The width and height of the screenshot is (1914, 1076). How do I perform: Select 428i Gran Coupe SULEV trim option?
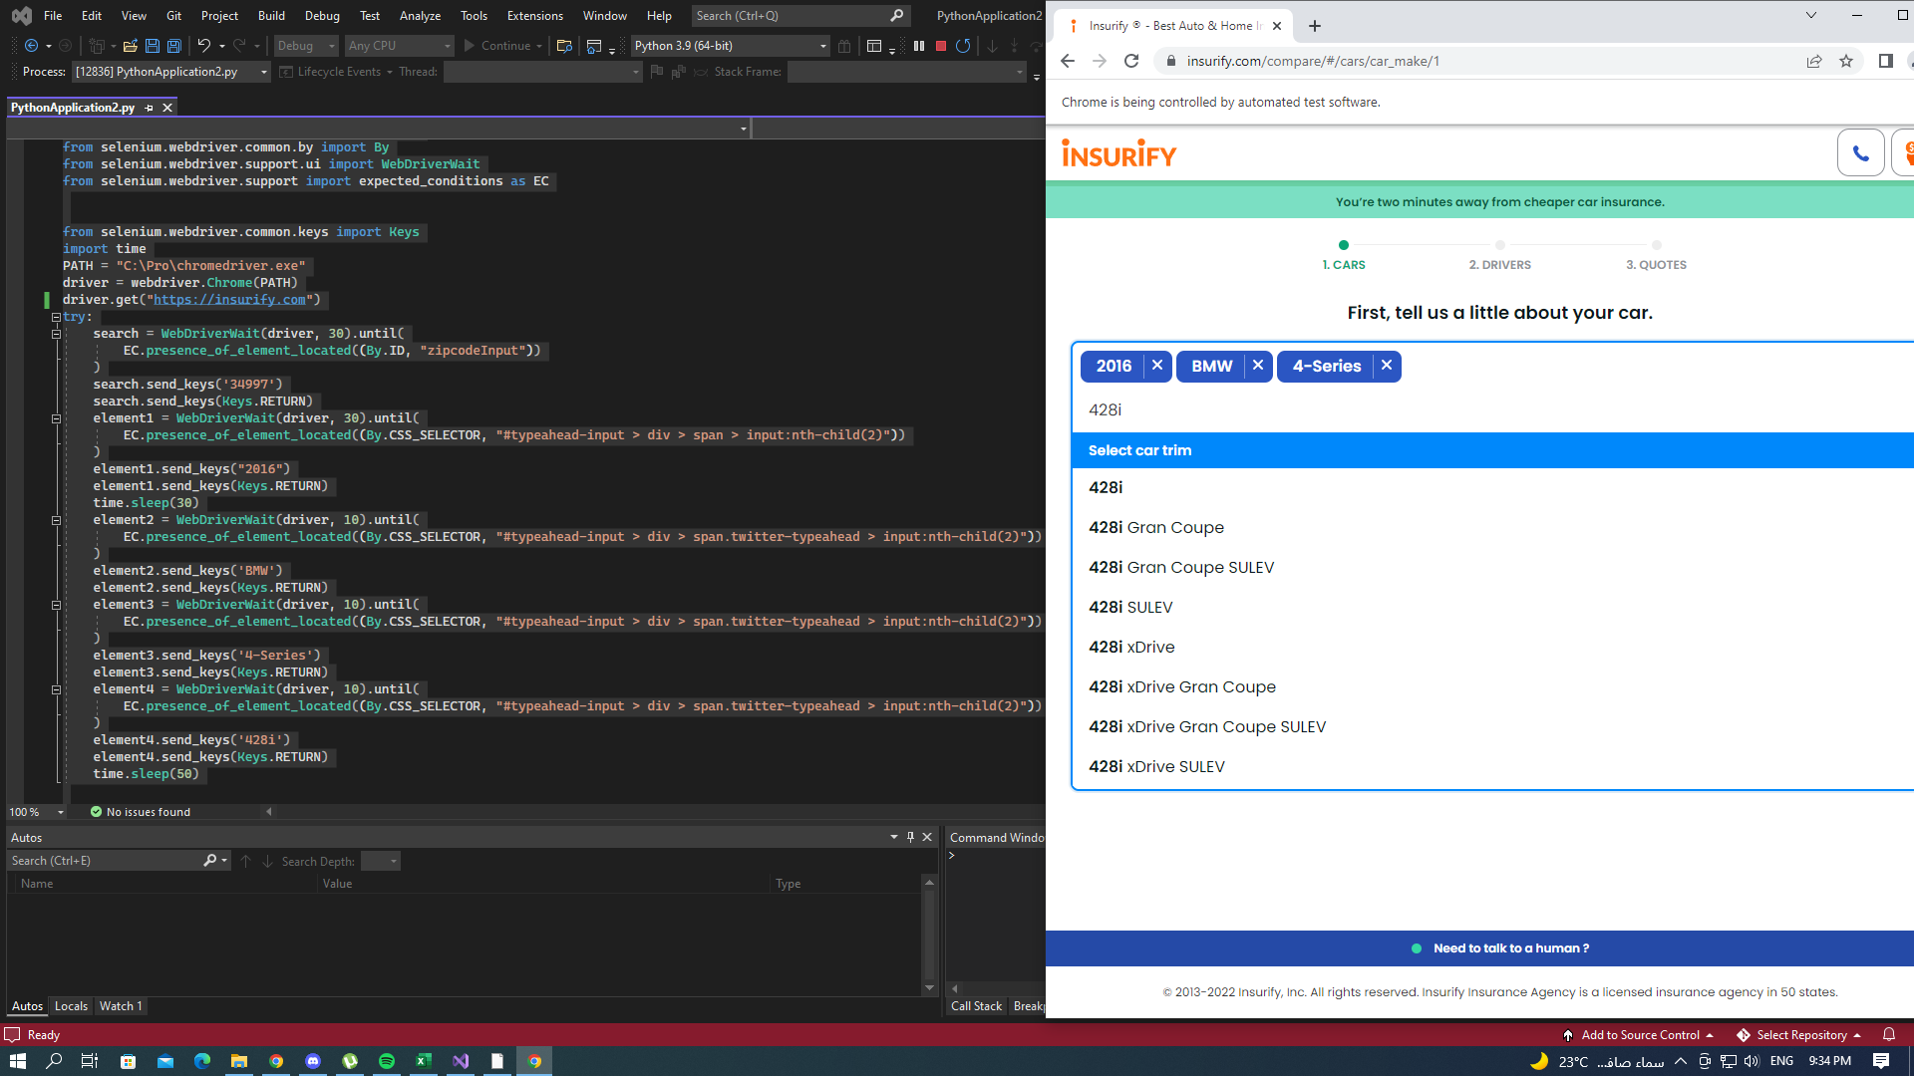tap(1493, 567)
